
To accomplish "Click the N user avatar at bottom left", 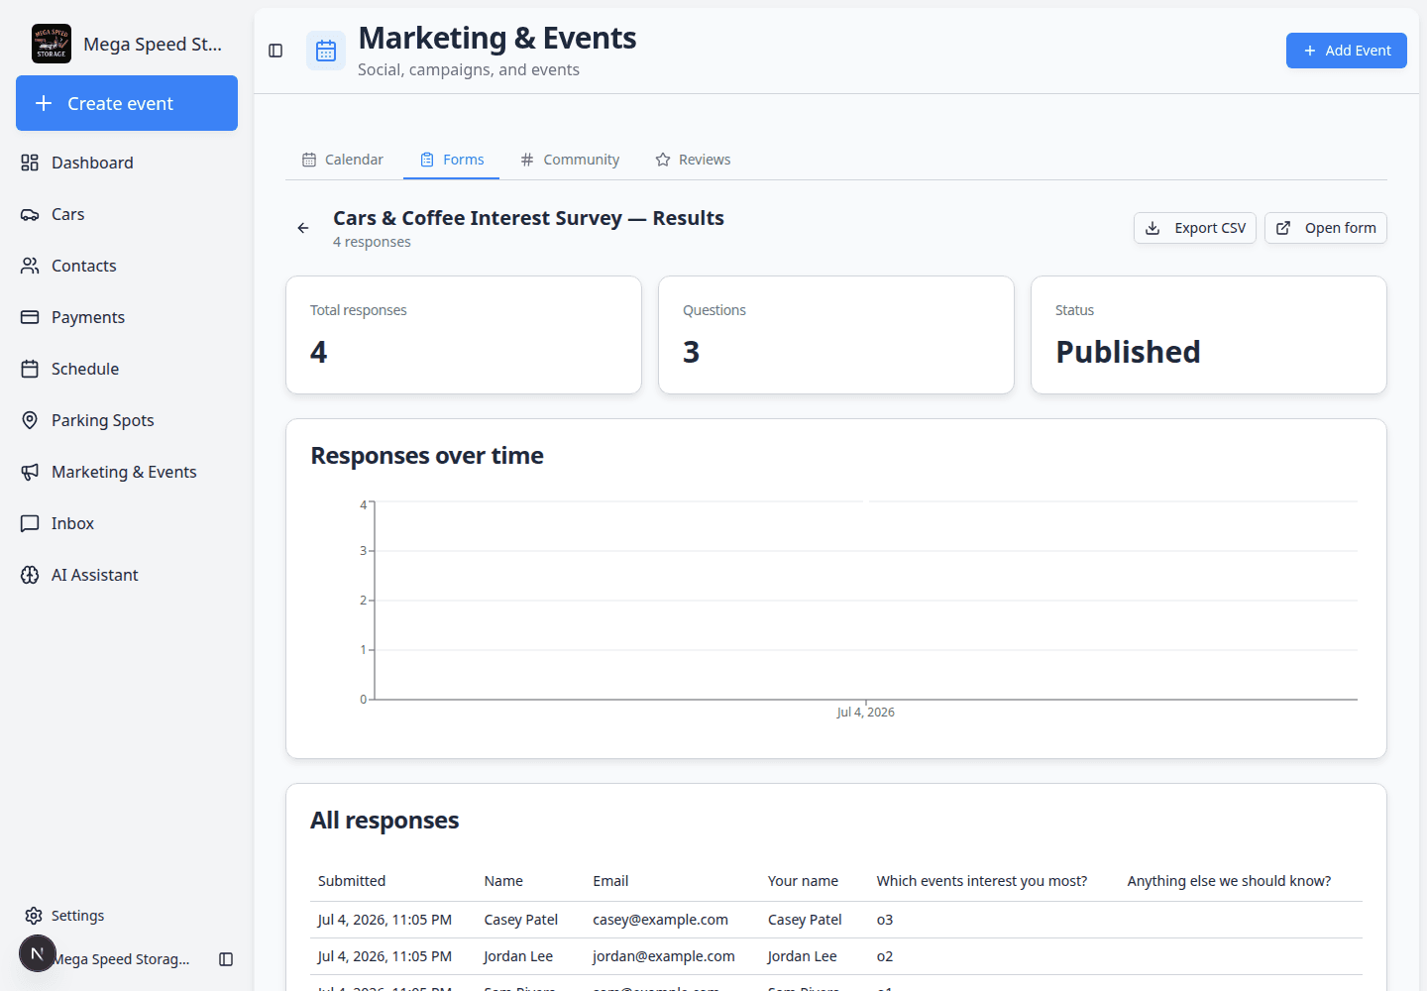I will coord(38,953).
